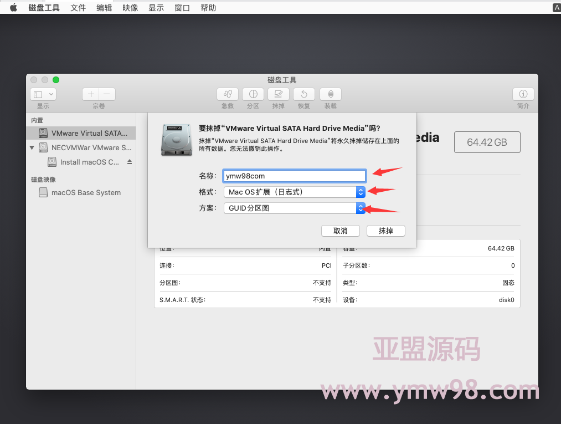Screen dimensions: 561x424
Task: Click the 抹掉 erase confirm button
Action: (385, 231)
